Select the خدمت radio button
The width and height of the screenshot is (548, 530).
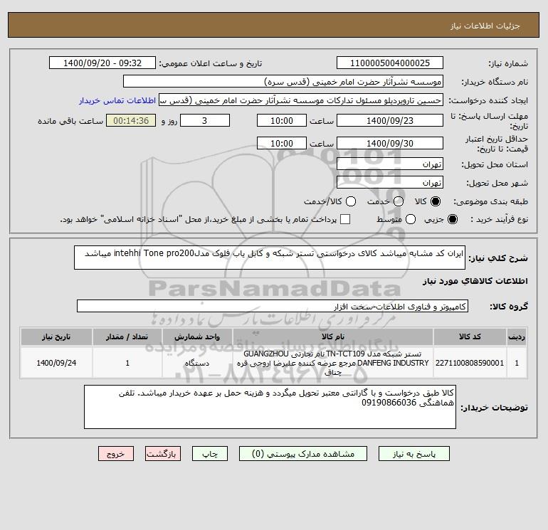click(399, 201)
